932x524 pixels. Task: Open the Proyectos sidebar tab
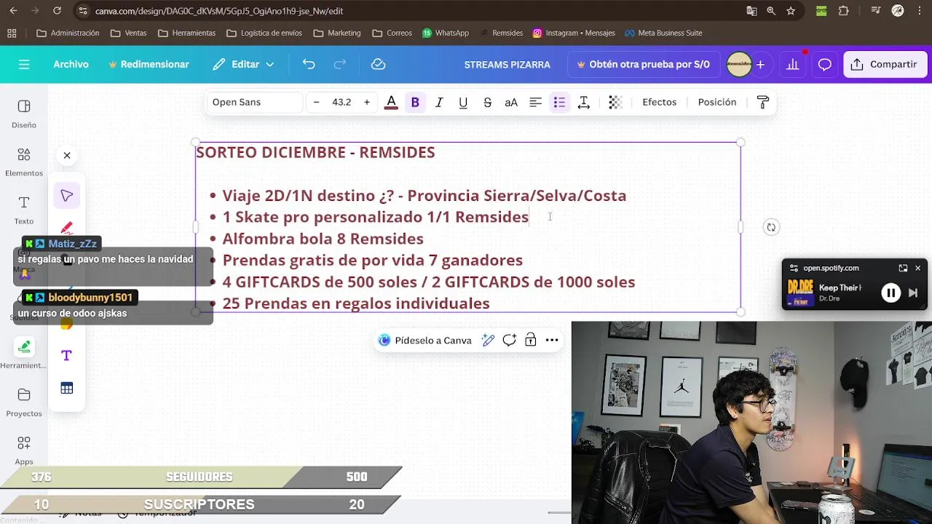click(x=24, y=402)
